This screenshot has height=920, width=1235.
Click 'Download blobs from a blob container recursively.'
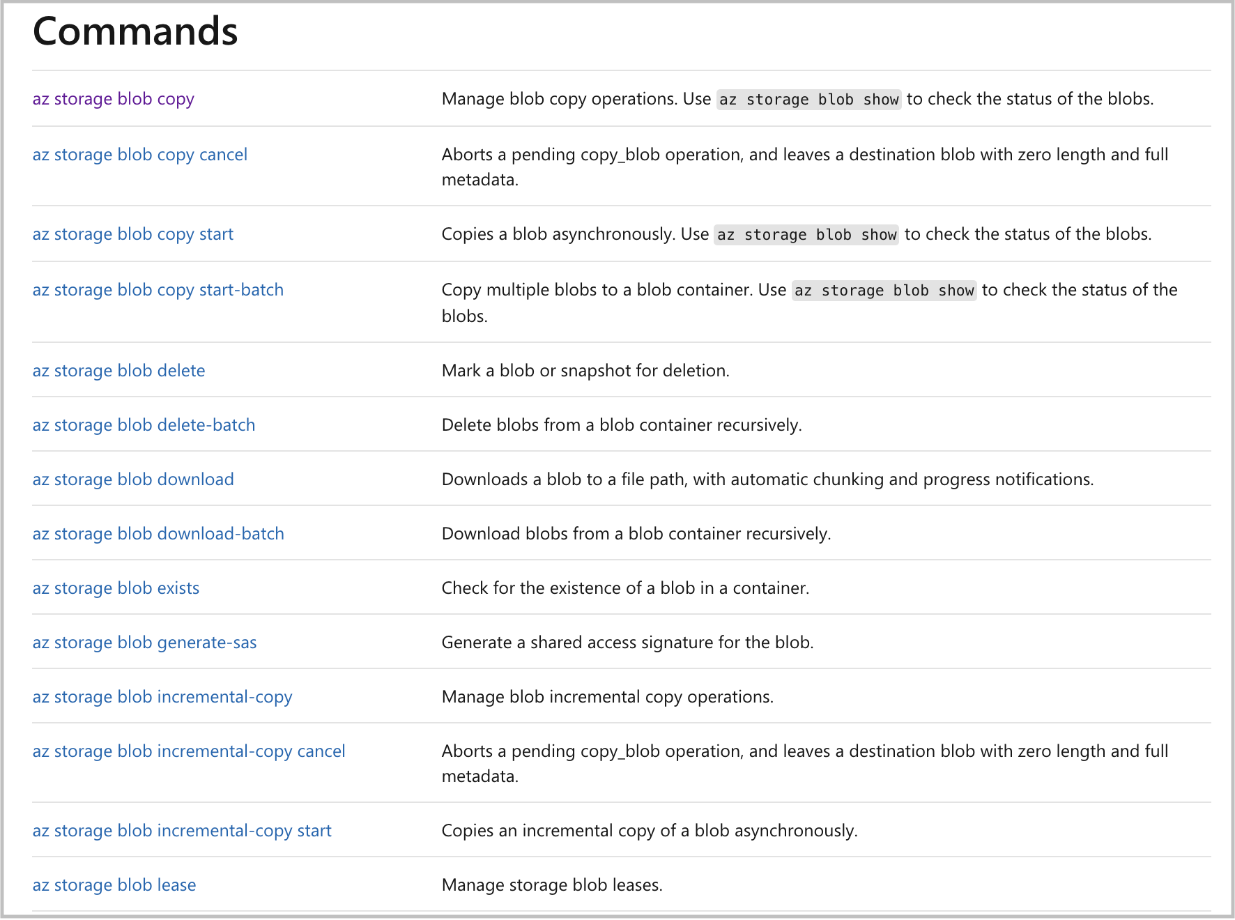636,534
